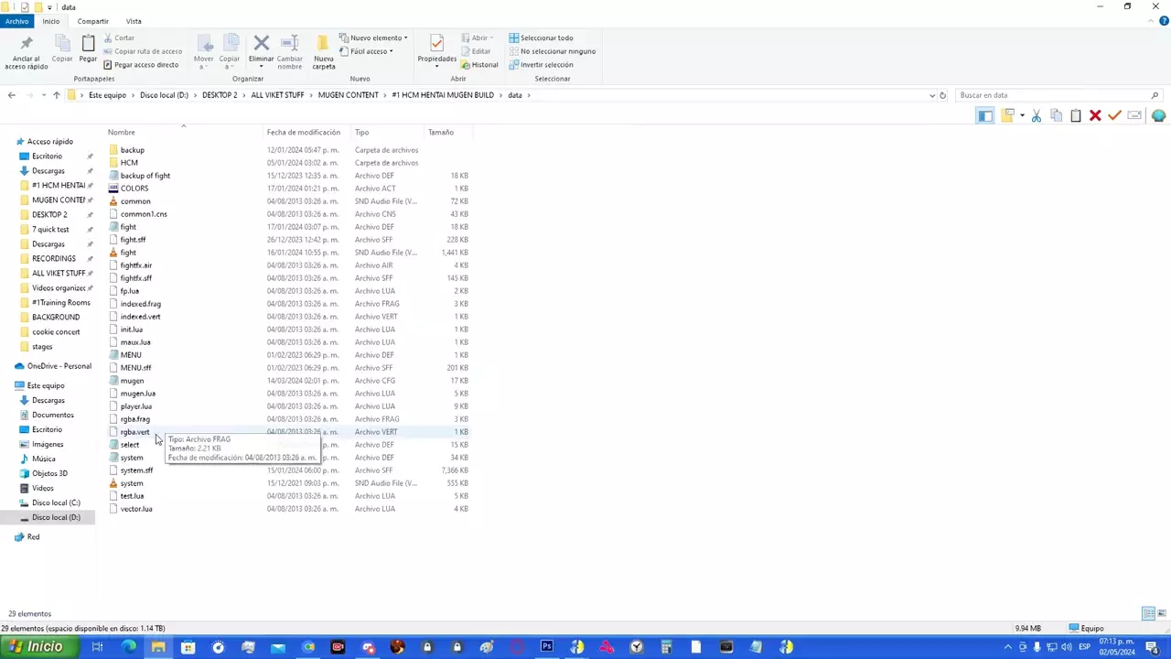Viewport: 1171px width, 659px height.
Task: Click the orange checkmark toolbar icon
Action: (x=1114, y=115)
